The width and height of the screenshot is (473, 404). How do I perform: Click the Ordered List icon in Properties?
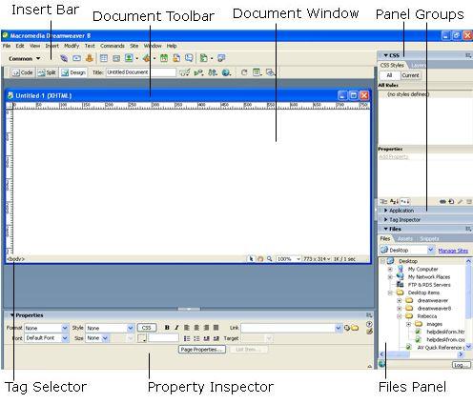(196, 338)
